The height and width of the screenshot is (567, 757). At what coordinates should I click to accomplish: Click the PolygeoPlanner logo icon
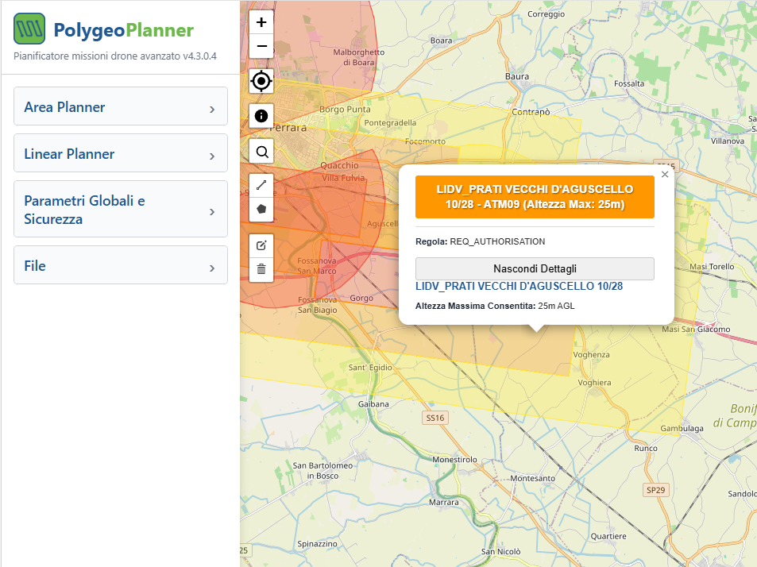tap(29, 30)
